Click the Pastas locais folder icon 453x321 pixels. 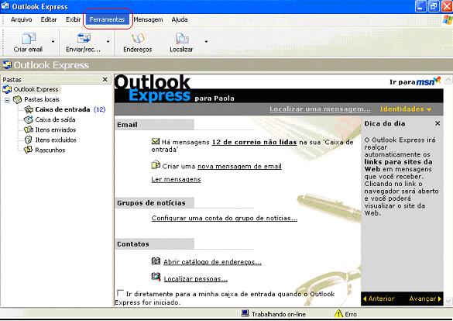click(18, 99)
